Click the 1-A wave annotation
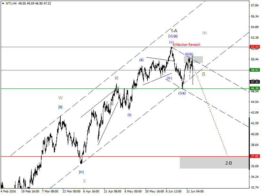 (x=174, y=31)
